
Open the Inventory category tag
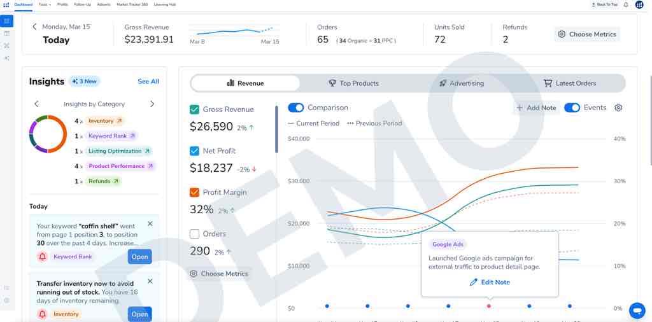pyautogui.click(x=104, y=121)
